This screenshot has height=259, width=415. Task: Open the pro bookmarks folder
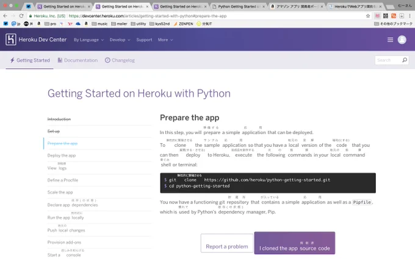(50, 24)
